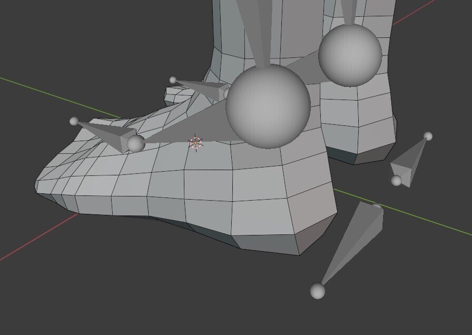Click the 3D cursor crosshair on the foot
472x335 pixels.
[195, 143]
